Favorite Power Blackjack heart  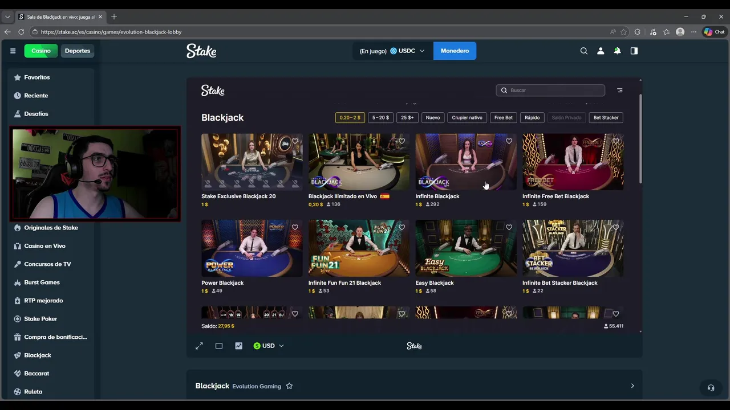click(295, 227)
